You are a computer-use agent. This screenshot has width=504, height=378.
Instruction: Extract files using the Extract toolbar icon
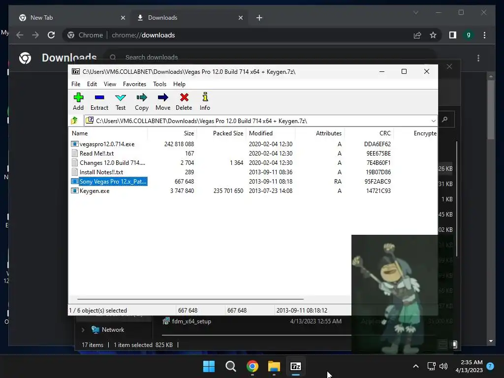pos(99,101)
